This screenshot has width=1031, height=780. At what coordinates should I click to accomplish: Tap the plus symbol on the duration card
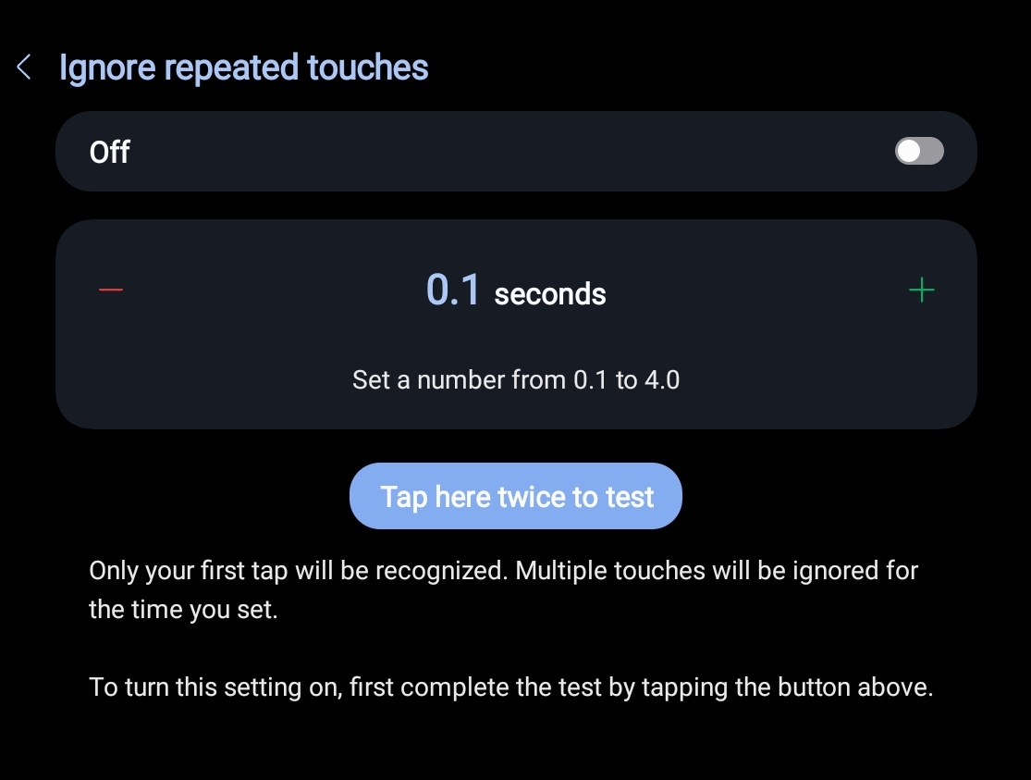[921, 290]
